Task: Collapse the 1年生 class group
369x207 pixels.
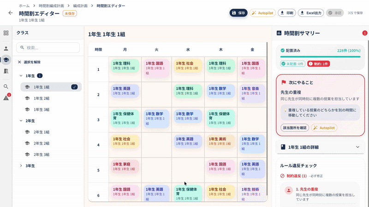Action: (21, 75)
